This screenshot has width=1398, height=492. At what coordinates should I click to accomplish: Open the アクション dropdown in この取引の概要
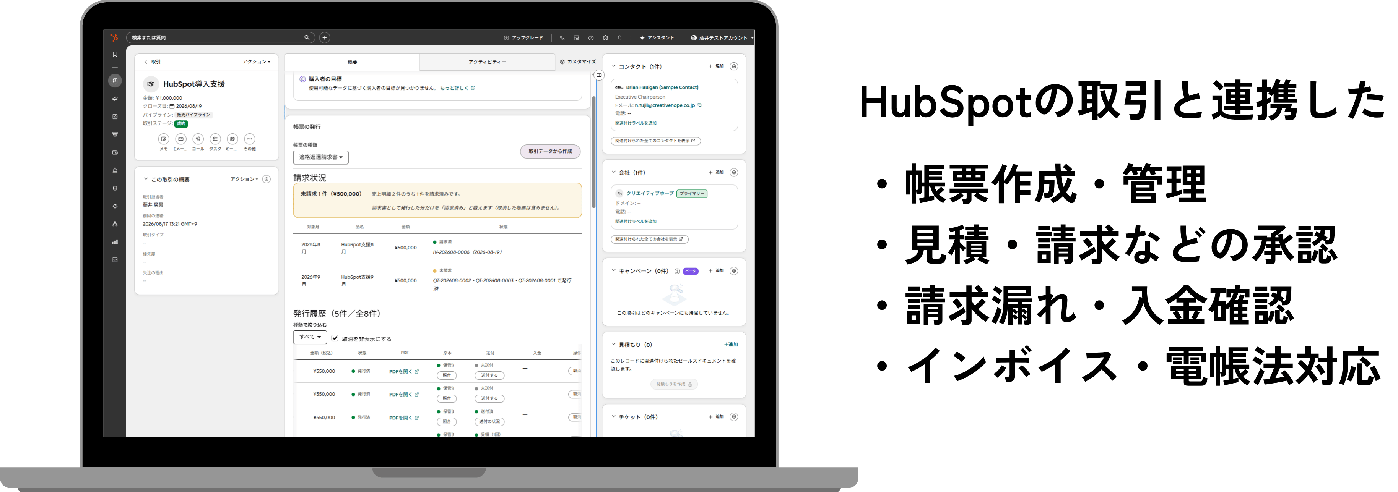(244, 179)
